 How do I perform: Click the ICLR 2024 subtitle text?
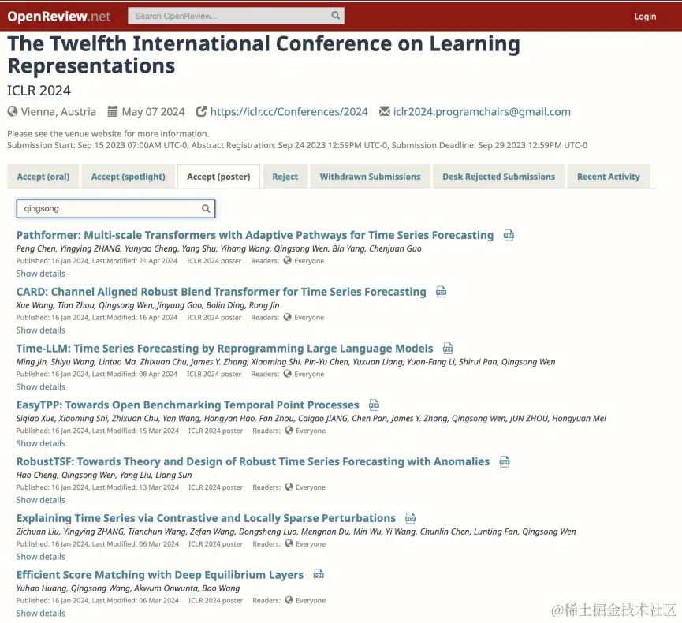39,91
